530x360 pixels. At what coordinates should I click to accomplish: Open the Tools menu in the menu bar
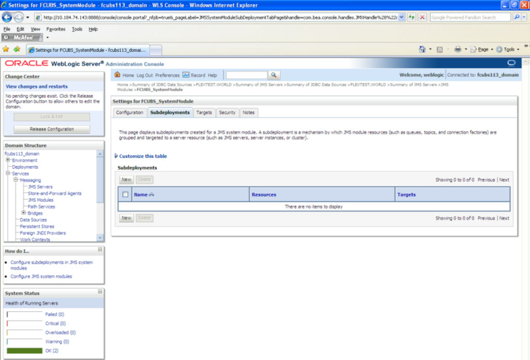point(77,29)
